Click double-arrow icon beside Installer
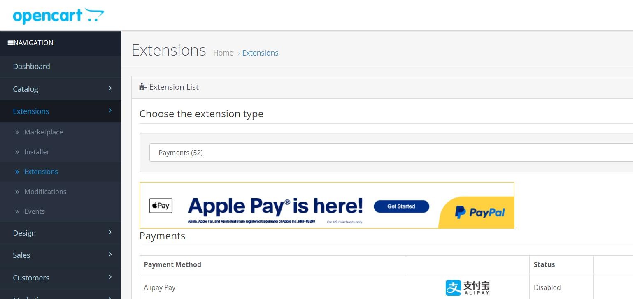Screen dimensions: 633x299 click(17, 152)
